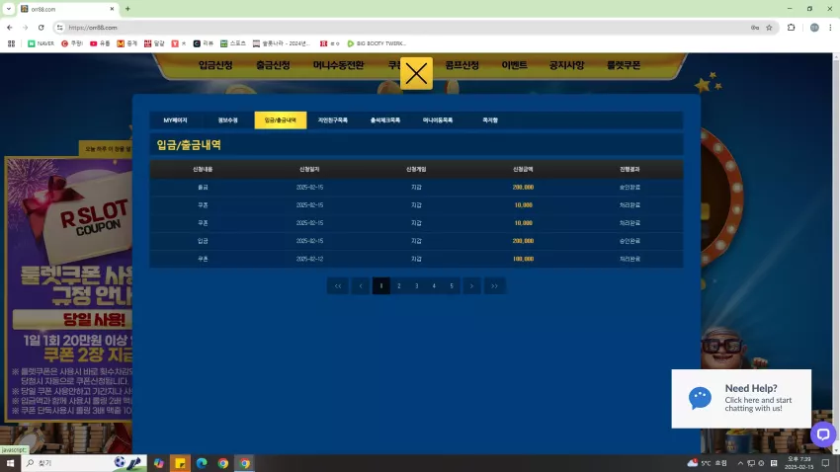Image resolution: width=840 pixels, height=472 pixels.
Task: Open the Chrome profile avatar
Action: (x=814, y=28)
